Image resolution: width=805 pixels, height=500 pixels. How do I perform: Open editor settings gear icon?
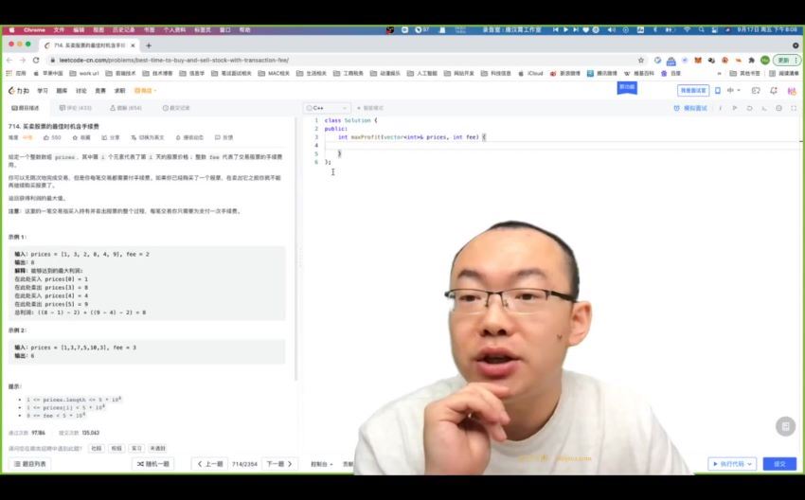778,108
